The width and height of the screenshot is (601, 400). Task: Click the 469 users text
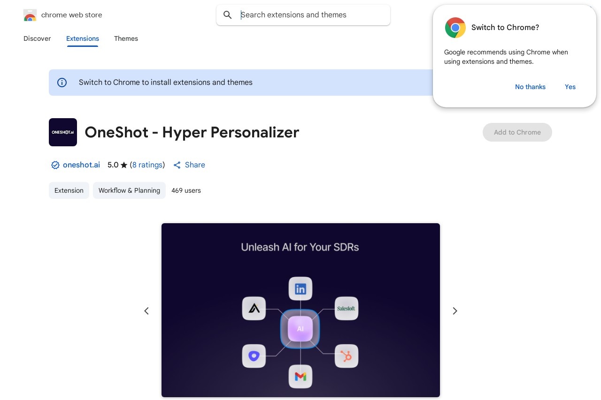point(186,190)
